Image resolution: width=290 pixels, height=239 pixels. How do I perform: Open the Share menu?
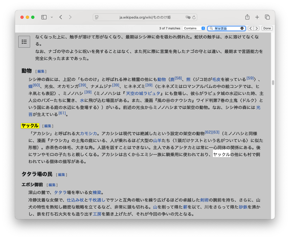pos(247,17)
